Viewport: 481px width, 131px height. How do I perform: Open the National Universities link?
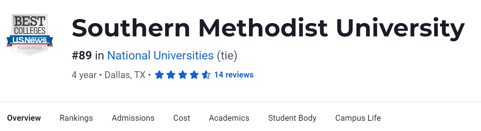pyautogui.click(x=160, y=56)
